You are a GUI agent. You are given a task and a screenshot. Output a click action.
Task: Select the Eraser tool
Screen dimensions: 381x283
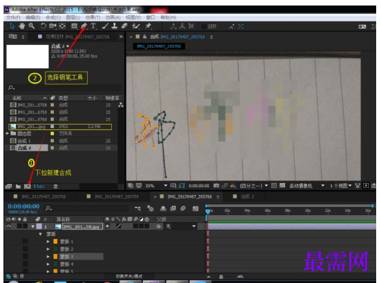pos(124,26)
